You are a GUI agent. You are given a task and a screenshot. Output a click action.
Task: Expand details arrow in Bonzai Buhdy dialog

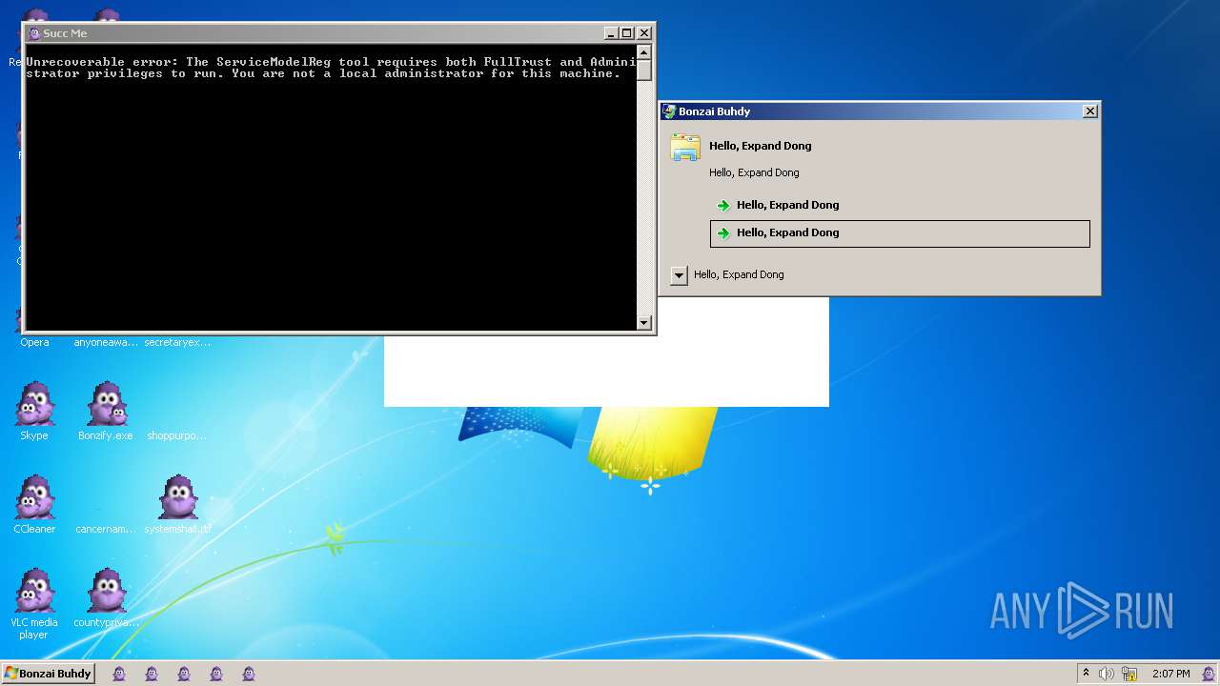pyautogui.click(x=679, y=275)
